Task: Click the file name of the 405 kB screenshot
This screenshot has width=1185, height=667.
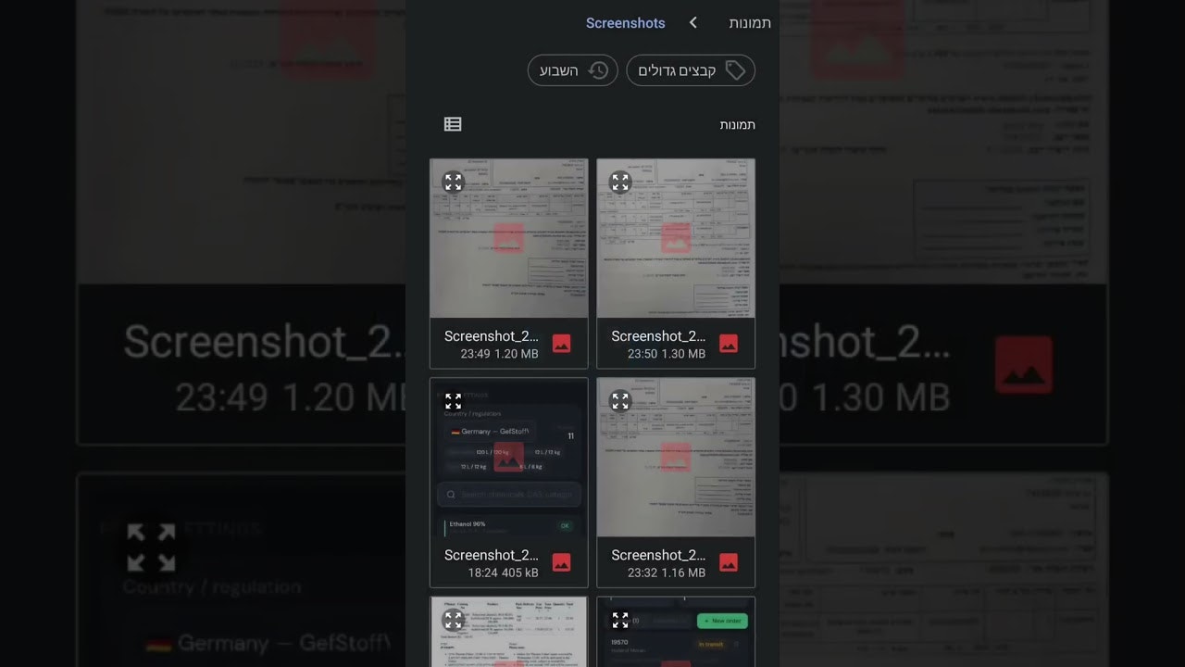Action: coord(492,555)
